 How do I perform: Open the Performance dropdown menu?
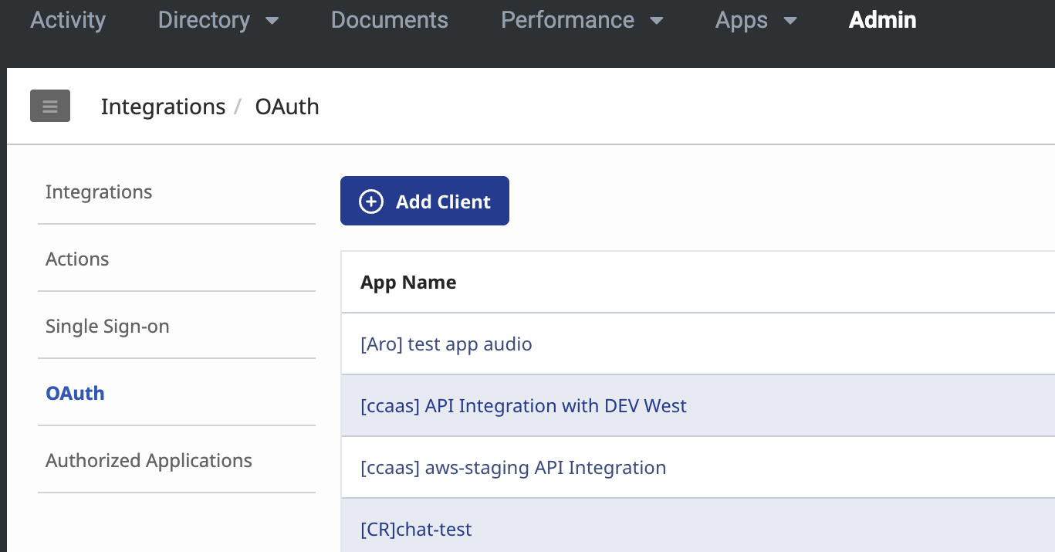(581, 20)
